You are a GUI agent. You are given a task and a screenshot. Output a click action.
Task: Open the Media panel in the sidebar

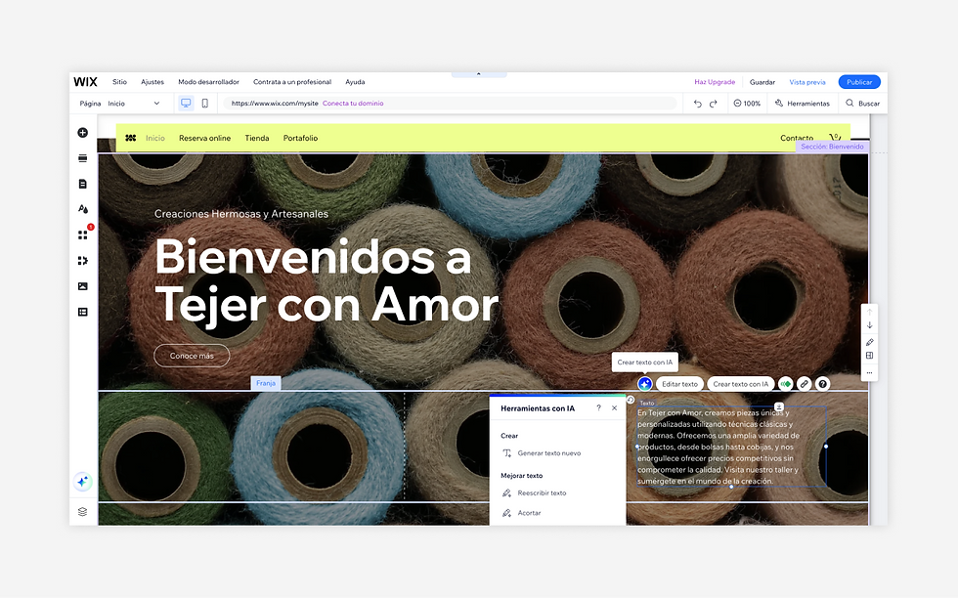point(83,285)
